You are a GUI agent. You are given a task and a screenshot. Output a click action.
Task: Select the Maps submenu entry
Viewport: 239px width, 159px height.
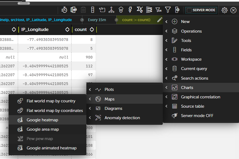point(125,99)
